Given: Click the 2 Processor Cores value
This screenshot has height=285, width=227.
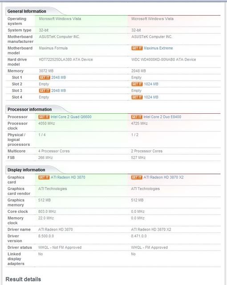Looking at the screenshot, I should (x=146, y=151).
